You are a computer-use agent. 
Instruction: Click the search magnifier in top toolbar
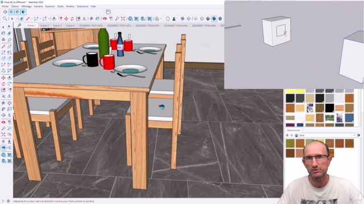coord(5,19)
